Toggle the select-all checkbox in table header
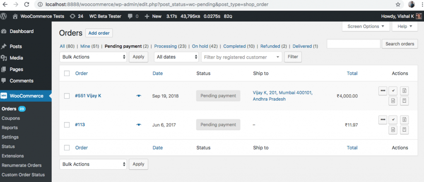Image resolution: width=424 pixels, height=182 pixels. (x=67, y=73)
